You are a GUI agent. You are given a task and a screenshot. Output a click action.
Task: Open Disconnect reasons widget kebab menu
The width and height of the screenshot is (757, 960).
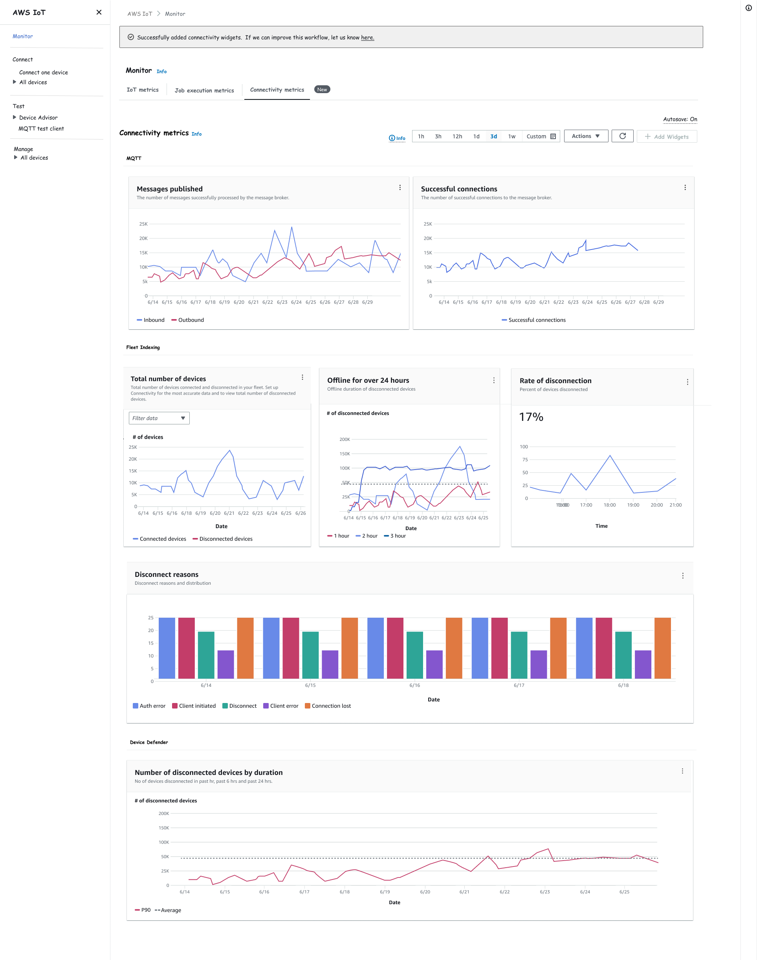[x=682, y=576]
